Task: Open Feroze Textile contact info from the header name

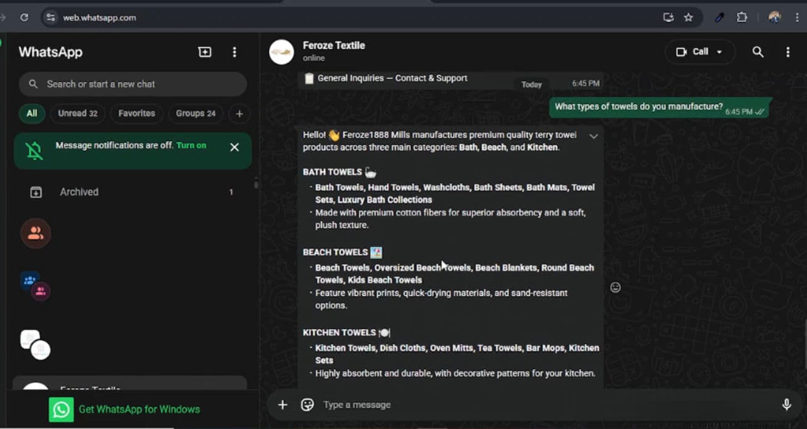Action: click(334, 46)
